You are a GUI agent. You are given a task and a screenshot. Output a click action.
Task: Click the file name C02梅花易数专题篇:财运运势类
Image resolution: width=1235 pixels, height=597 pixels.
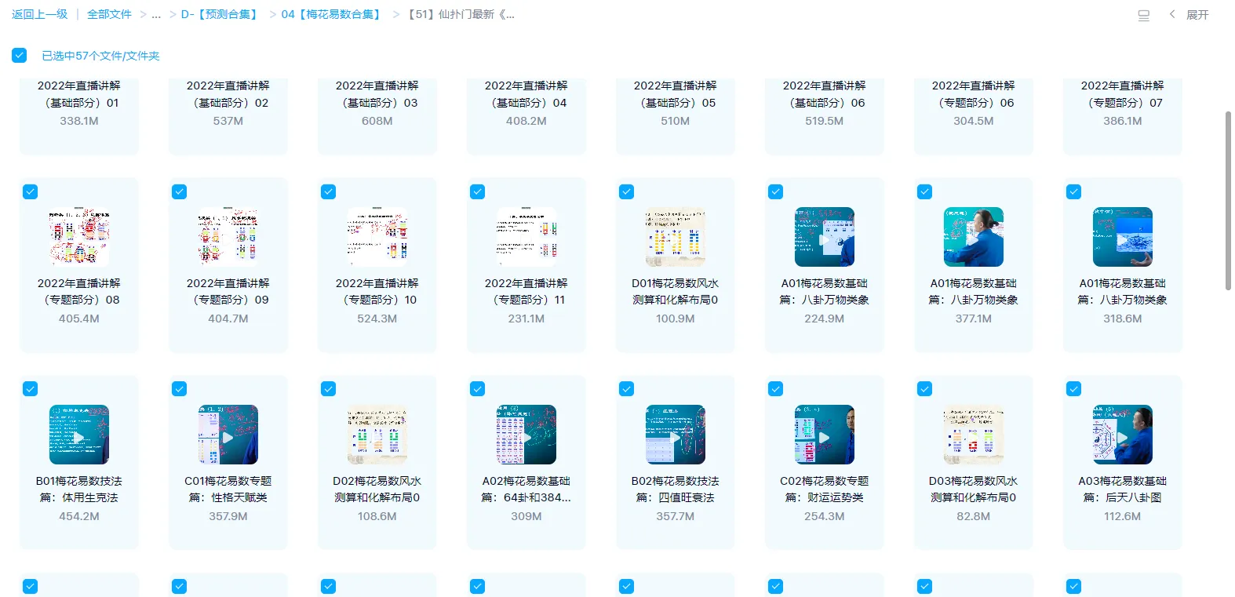pyautogui.click(x=825, y=489)
